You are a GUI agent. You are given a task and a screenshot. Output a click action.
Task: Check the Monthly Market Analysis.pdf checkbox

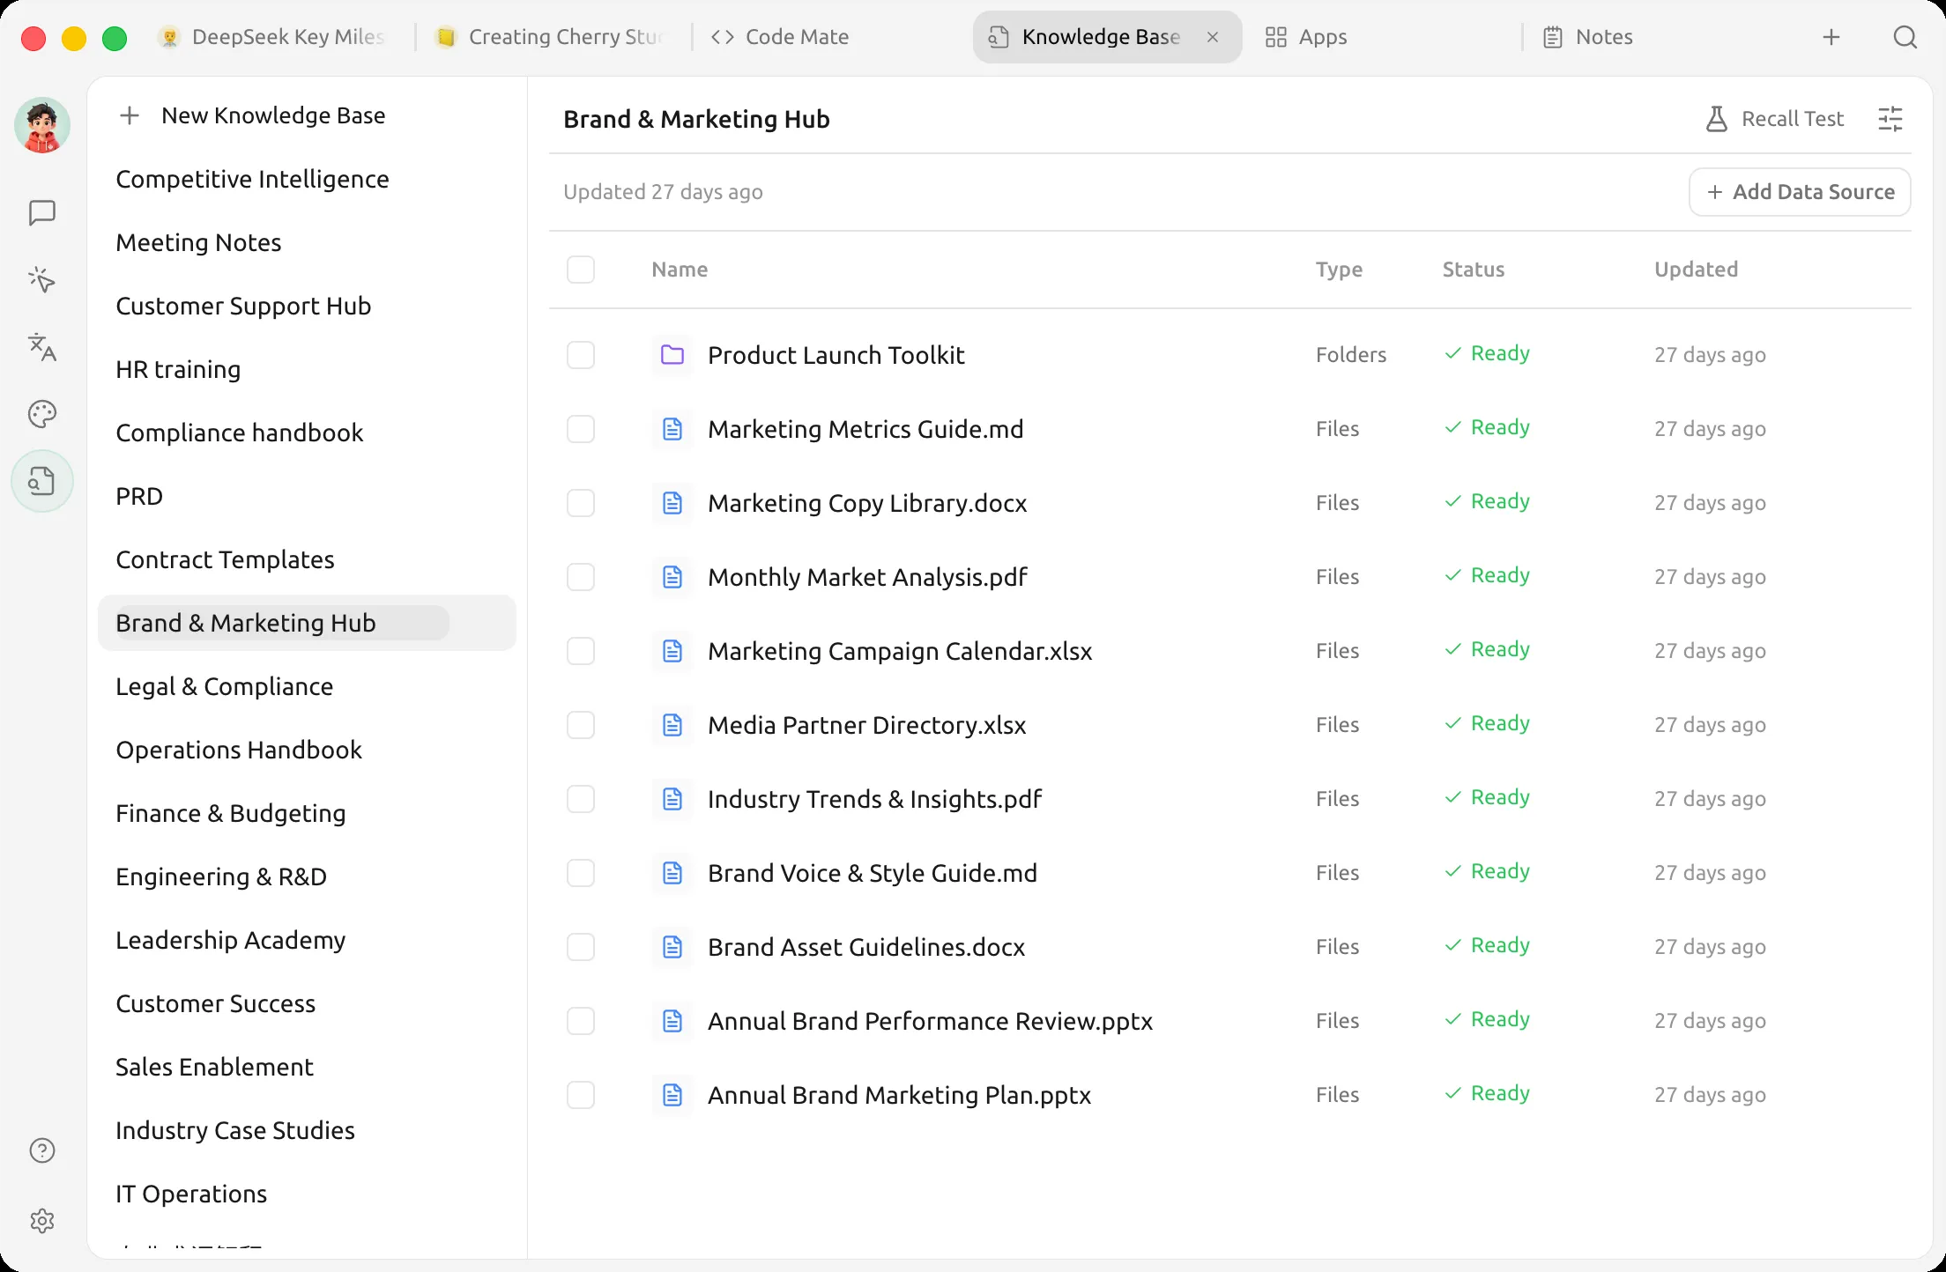click(x=581, y=577)
